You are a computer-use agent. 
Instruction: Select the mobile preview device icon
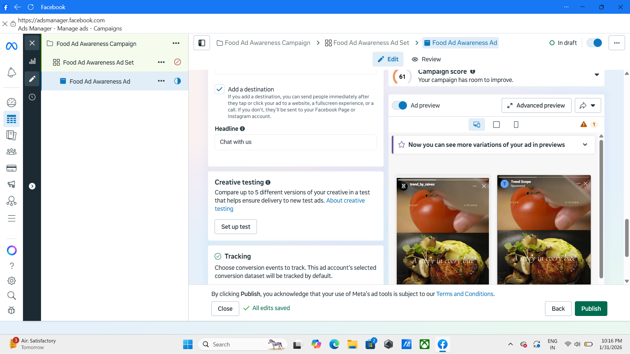516,125
